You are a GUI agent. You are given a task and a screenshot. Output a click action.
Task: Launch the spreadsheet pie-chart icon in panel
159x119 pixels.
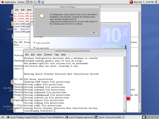43,2
